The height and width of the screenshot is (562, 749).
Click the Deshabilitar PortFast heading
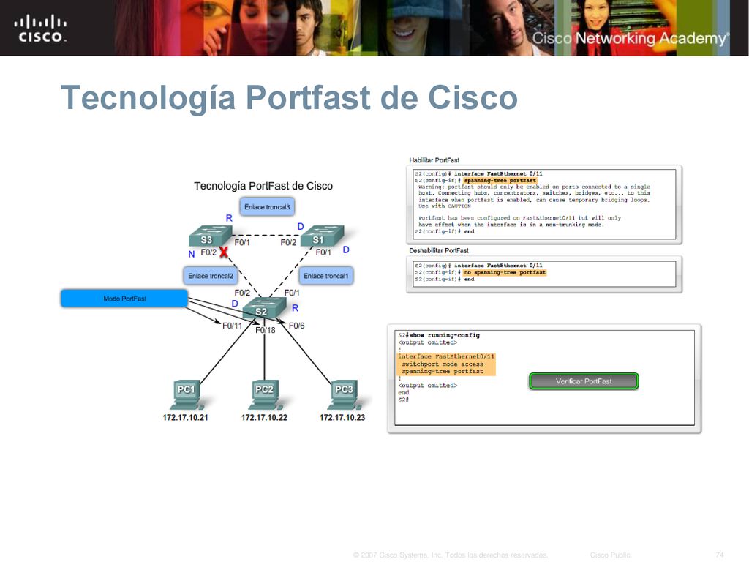coord(439,250)
